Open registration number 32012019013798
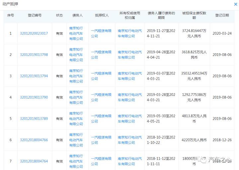This screenshot has width=239, height=170. pos(34,55)
